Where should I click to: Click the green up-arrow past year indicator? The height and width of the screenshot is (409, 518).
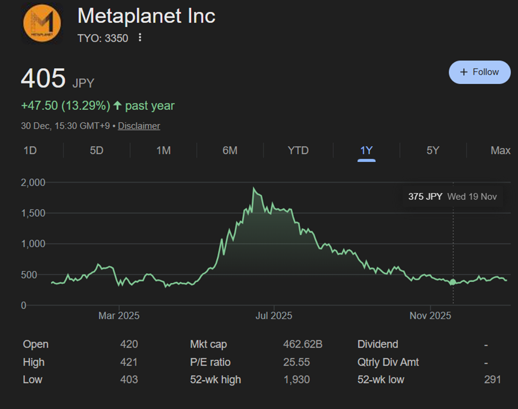[x=117, y=106]
